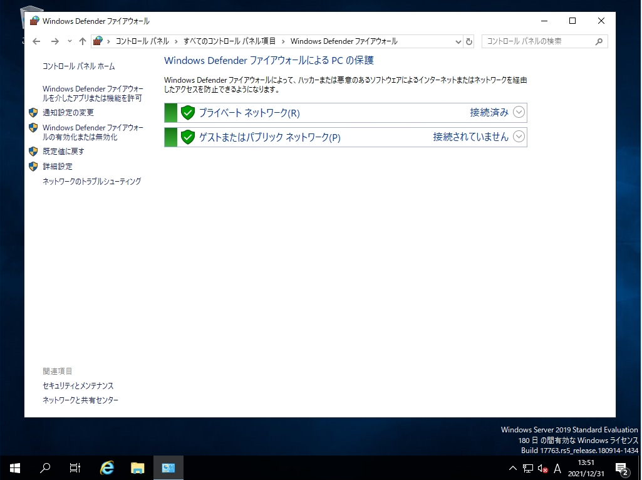Click the network tray icon
This screenshot has height=480, width=642.
pyautogui.click(x=528, y=468)
